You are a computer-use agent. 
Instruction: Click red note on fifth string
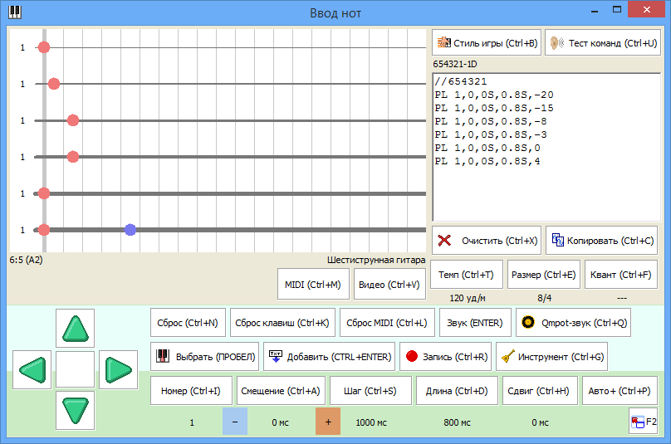[44, 193]
